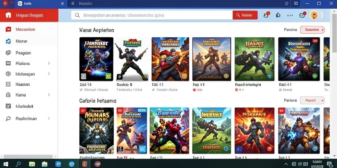Viewport: 337px width, 168px height.
Task: Click the orange-red taskbar app icon
Action: tap(85, 164)
